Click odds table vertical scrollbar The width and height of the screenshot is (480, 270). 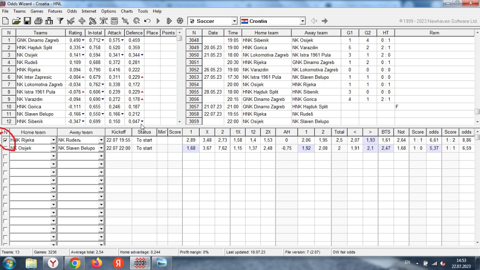477,187
